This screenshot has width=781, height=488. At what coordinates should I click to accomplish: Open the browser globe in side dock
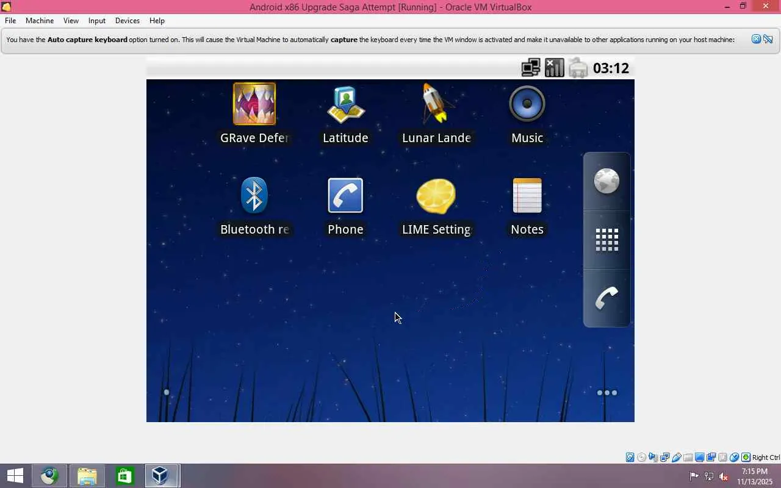(606, 181)
